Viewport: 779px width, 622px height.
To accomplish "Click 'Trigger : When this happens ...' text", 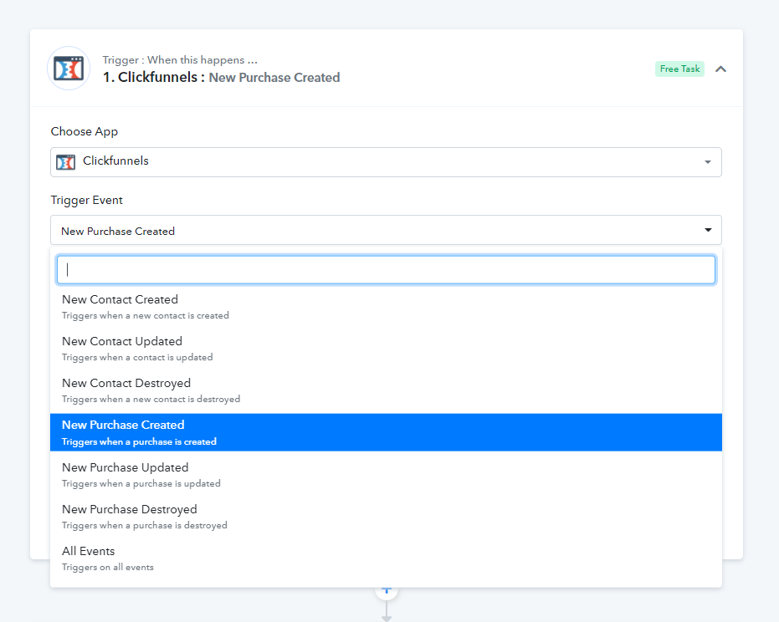I will (x=180, y=60).
